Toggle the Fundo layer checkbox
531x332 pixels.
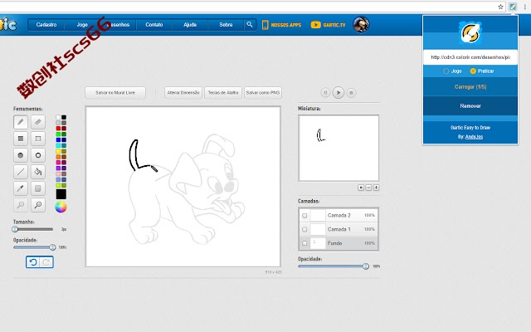(x=304, y=243)
